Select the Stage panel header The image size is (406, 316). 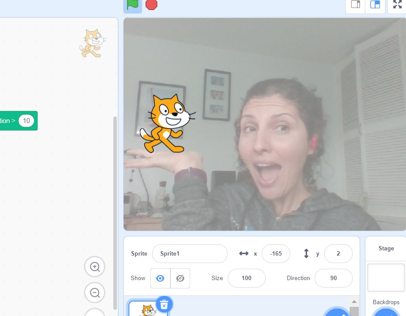pos(386,248)
